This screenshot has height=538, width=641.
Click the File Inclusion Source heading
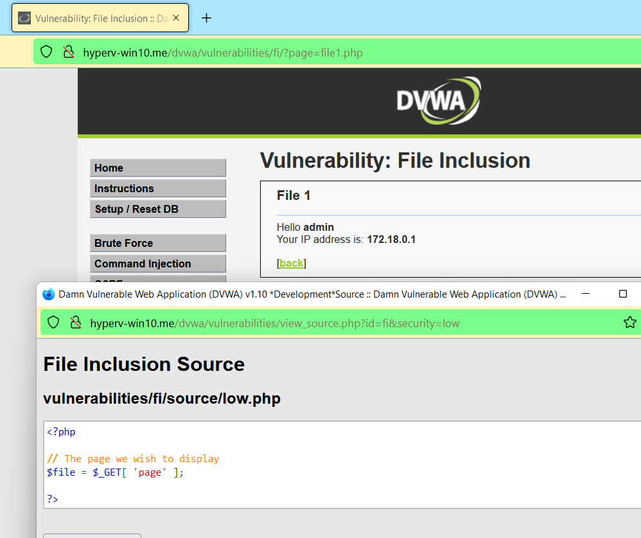pyautogui.click(x=144, y=364)
